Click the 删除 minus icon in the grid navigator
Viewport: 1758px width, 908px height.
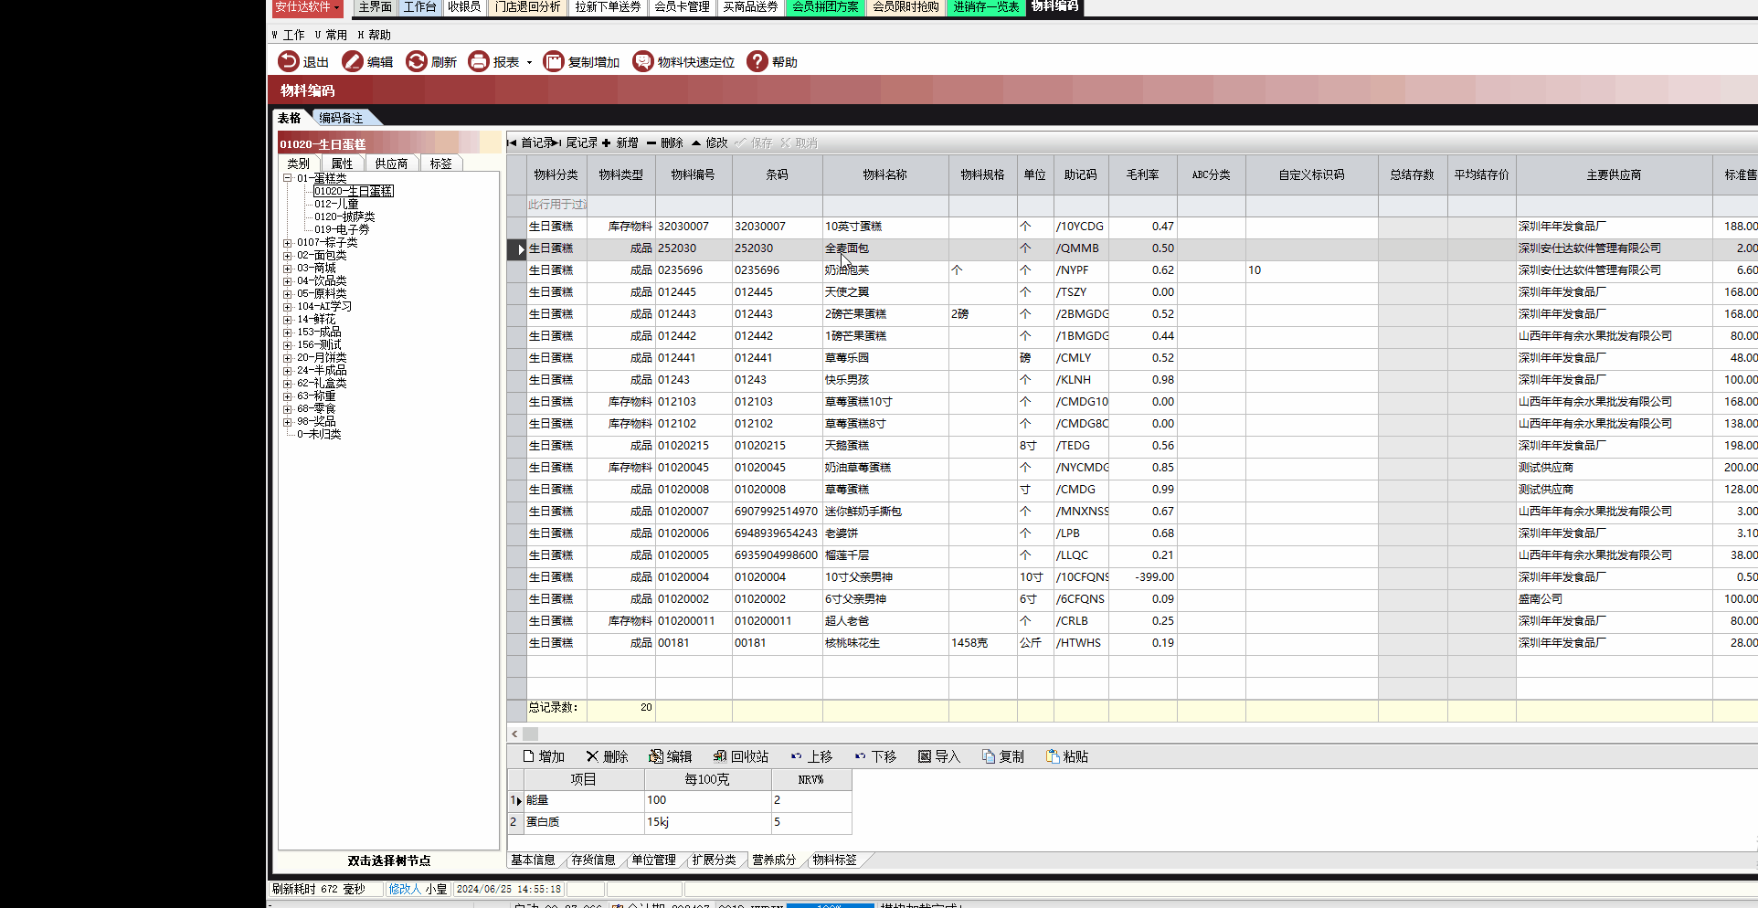pyautogui.click(x=651, y=143)
